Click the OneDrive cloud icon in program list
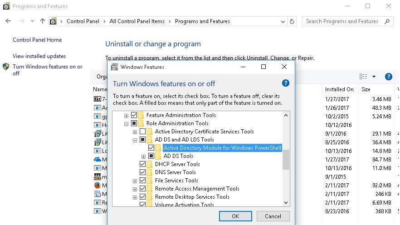Viewport: 400px width, 225px height. [97, 159]
